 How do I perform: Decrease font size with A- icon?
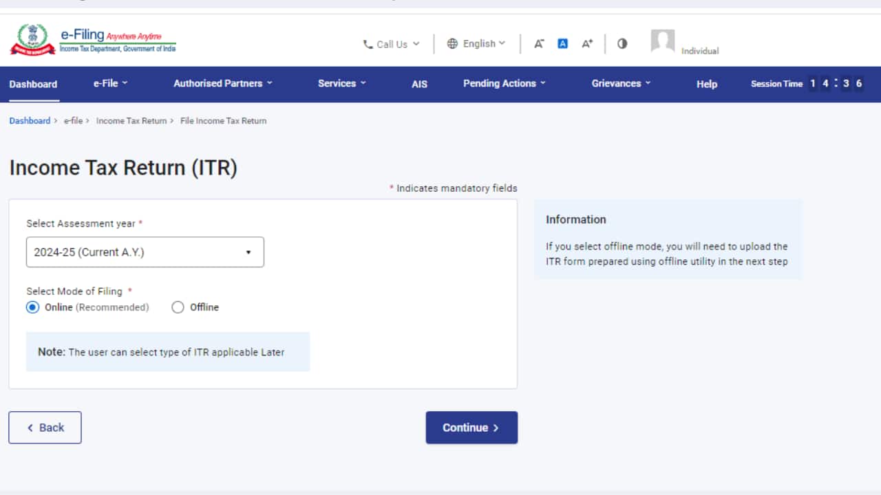[539, 44]
